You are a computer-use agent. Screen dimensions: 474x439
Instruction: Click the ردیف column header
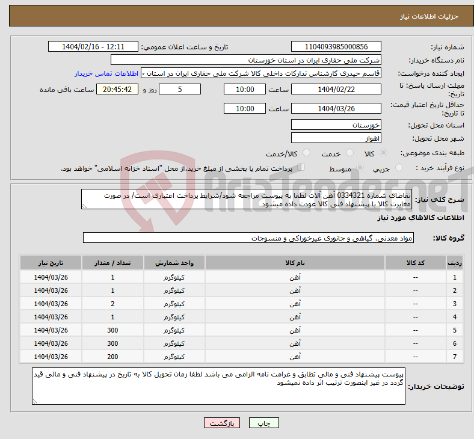coord(454,263)
